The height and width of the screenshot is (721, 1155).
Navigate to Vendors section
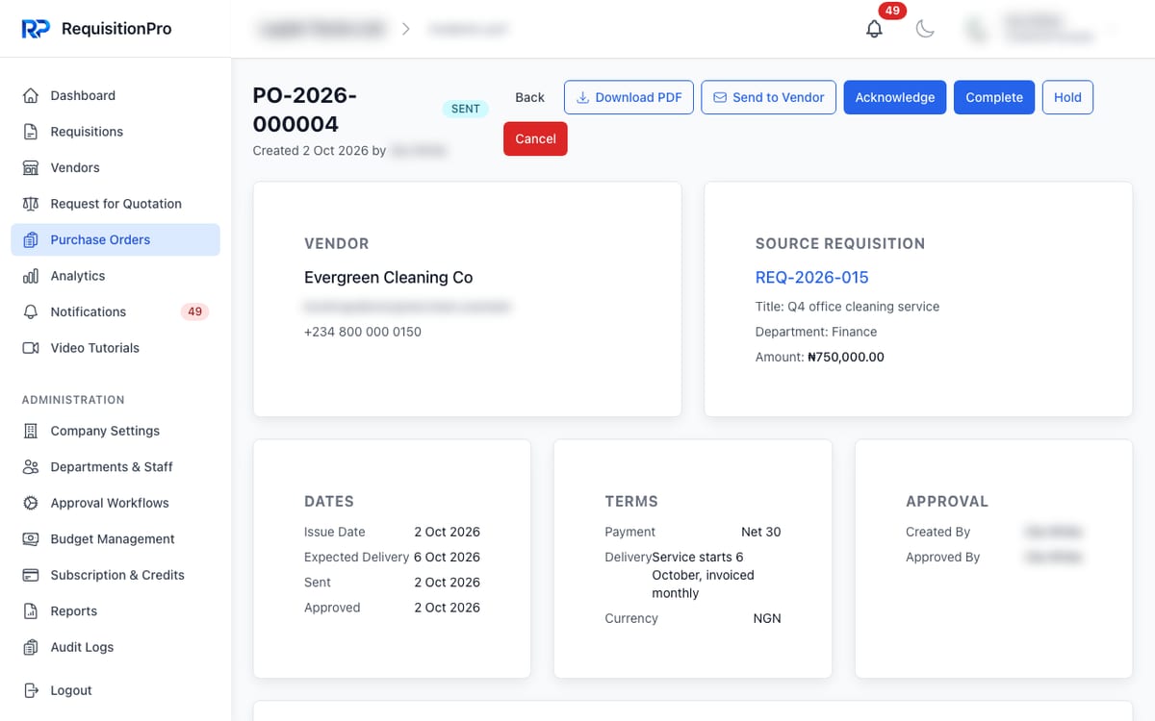click(x=115, y=167)
